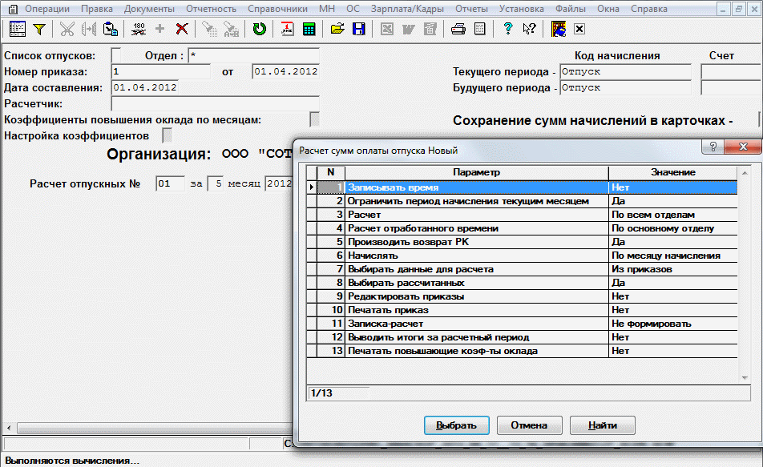The width and height of the screenshot is (763, 467).
Task: Select row 'Ограничить период начисления текущим месяцем'
Action: click(x=522, y=201)
